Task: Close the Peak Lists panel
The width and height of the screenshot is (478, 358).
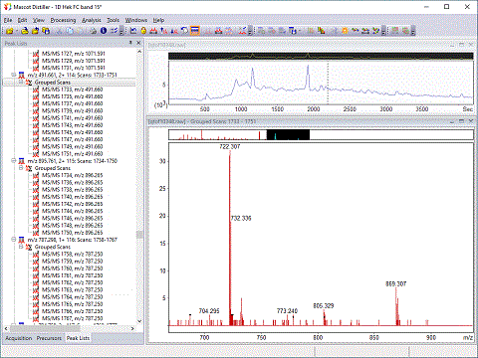Action: click(138, 43)
